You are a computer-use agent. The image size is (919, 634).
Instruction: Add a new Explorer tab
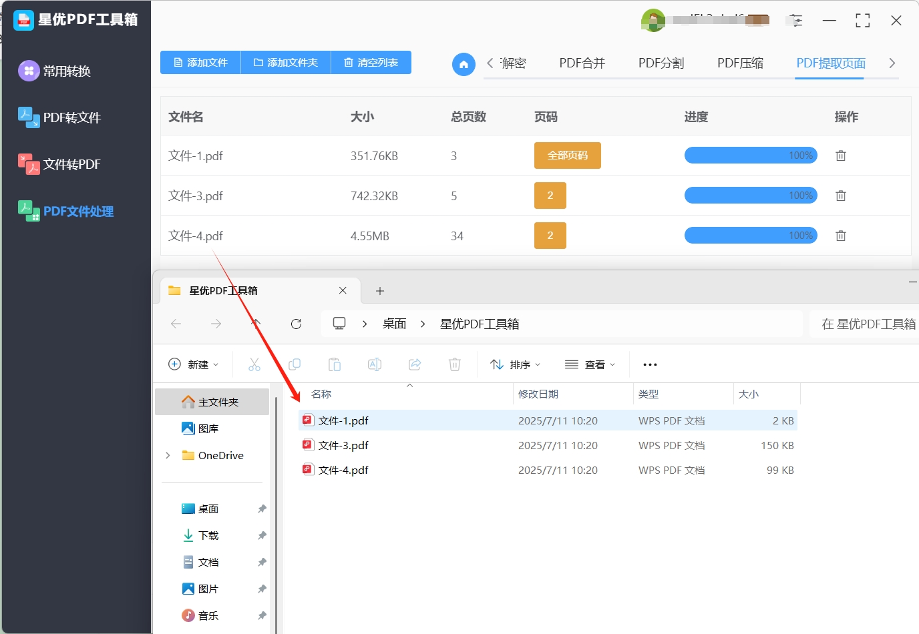380,291
